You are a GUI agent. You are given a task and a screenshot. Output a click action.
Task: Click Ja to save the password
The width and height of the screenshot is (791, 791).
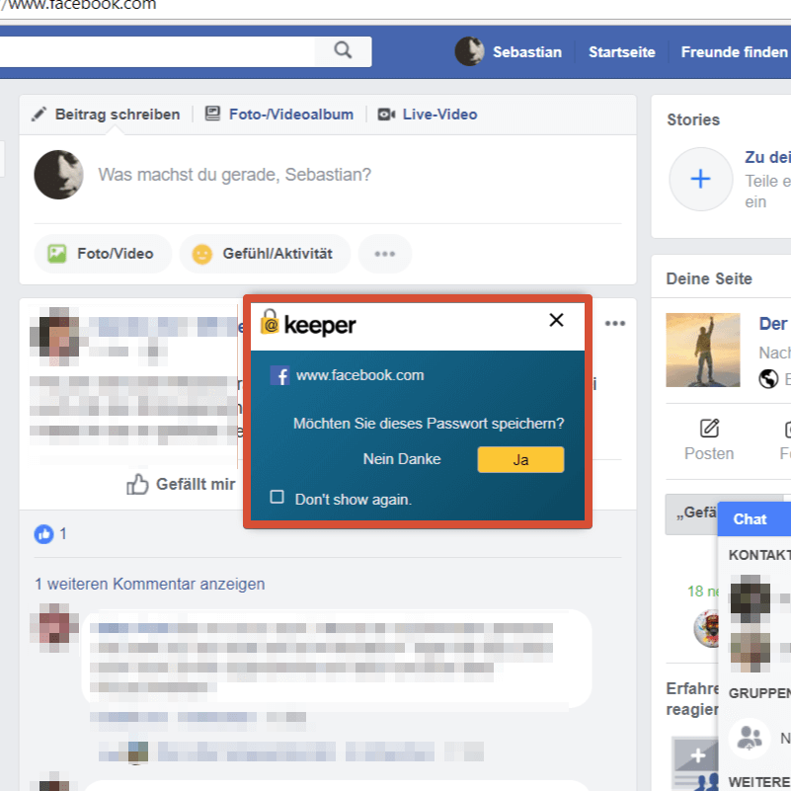[520, 459]
